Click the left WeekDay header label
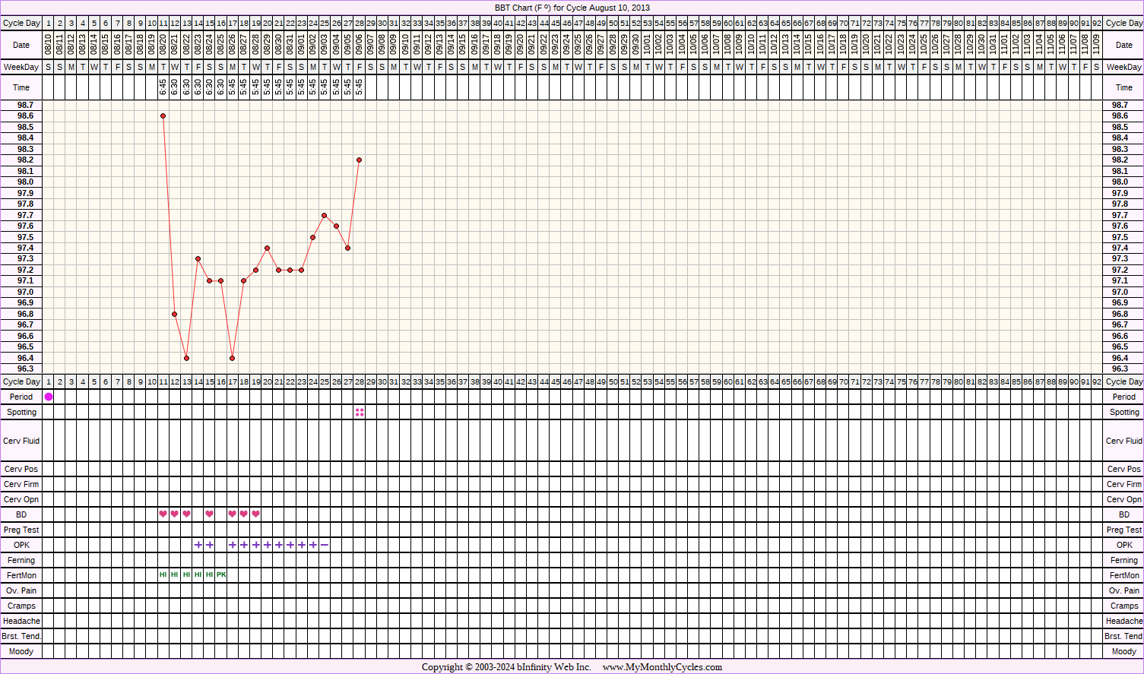This screenshot has height=674, width=1144. [21, 67]
